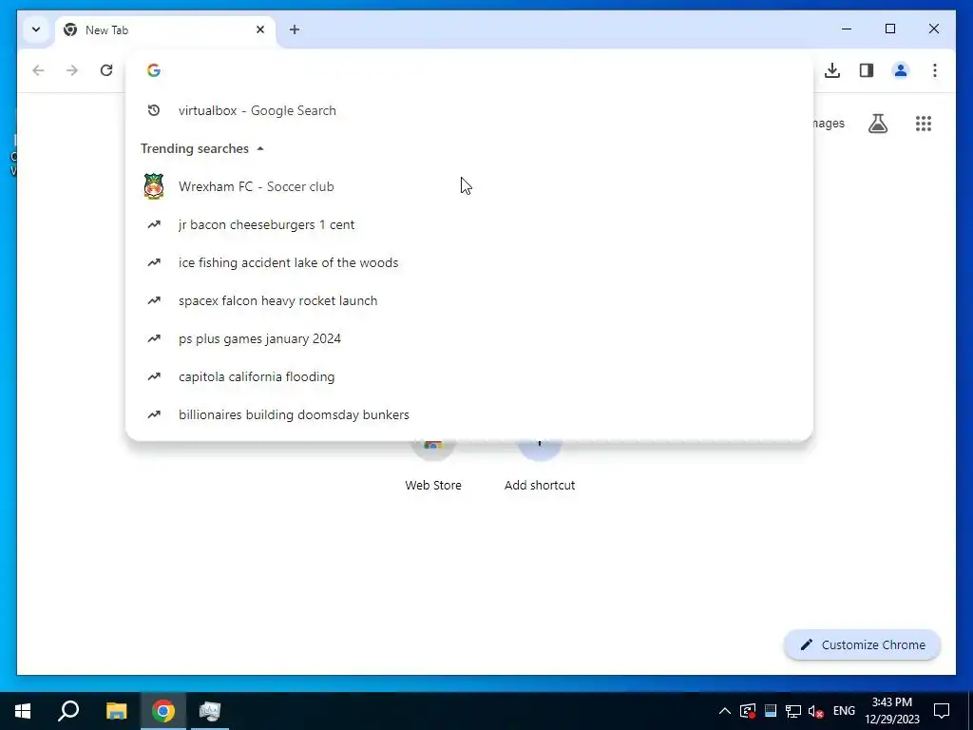The height and width of the screenshot is (730, 973).
Task: Open the Search Labs flask icon
Action: [877, 124]
